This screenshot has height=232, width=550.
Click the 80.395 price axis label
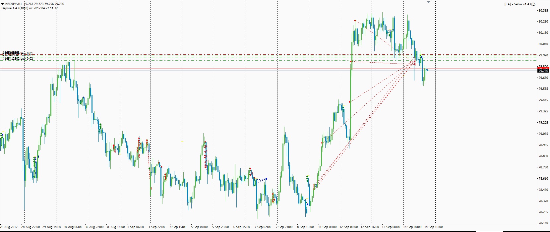click(x=543, y=10)
